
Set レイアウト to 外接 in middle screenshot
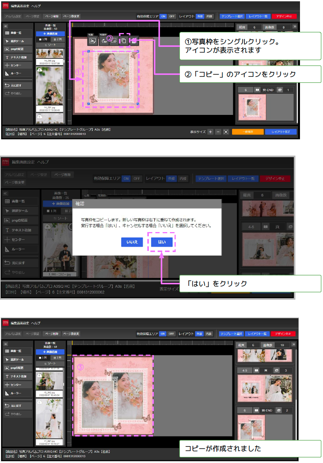(x=172, y=179)
